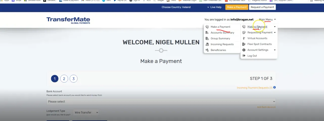Go to step 1 circle

coord(55,79)
